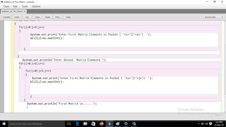Click the Search the web and Windows box
This screenshot has height=127, width=226.
coord(36,124)
